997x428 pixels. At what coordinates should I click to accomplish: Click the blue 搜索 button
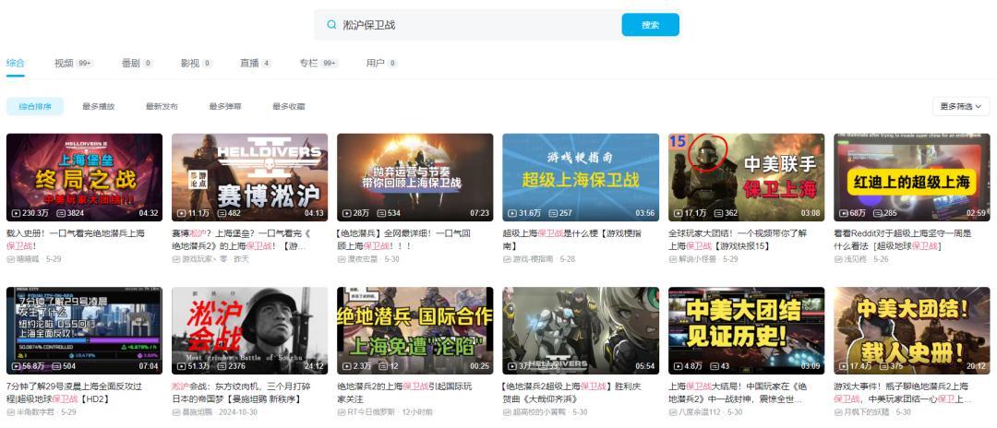(651, 25)
